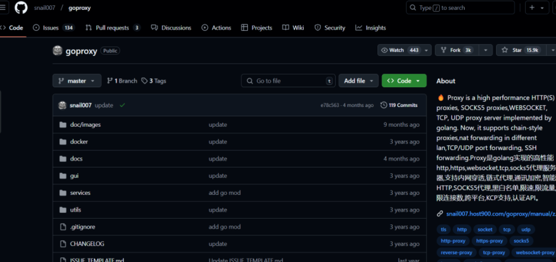Select the reverse-proxy topic tag
This screenshot has height=262, width=556.
pos(456,253)
